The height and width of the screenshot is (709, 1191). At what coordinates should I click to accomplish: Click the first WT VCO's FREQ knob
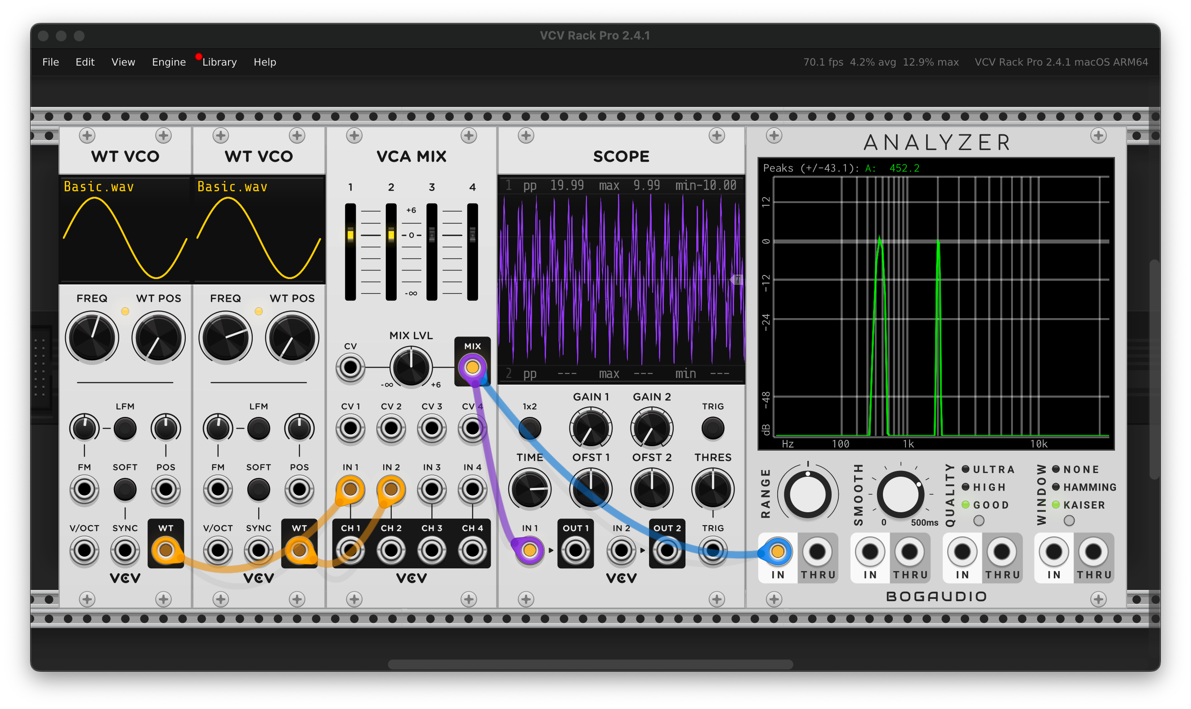click(x=92, y=338)
